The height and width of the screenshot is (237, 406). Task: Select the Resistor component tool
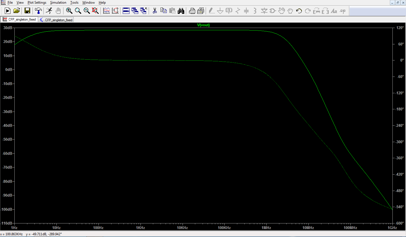238,11
